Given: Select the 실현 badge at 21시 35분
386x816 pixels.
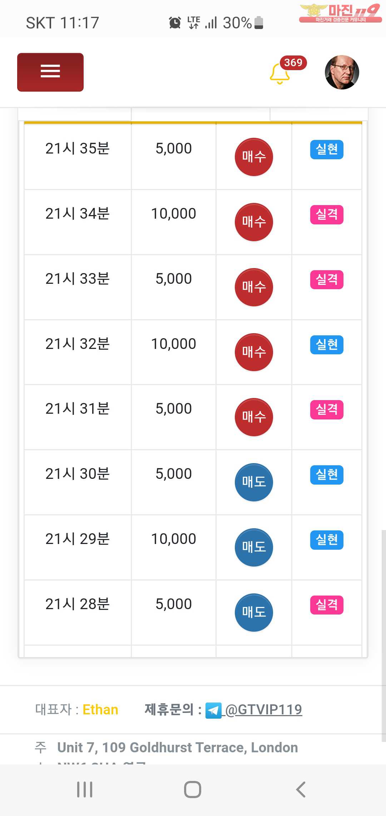Looking at the screenshot, I should [327, 149].
